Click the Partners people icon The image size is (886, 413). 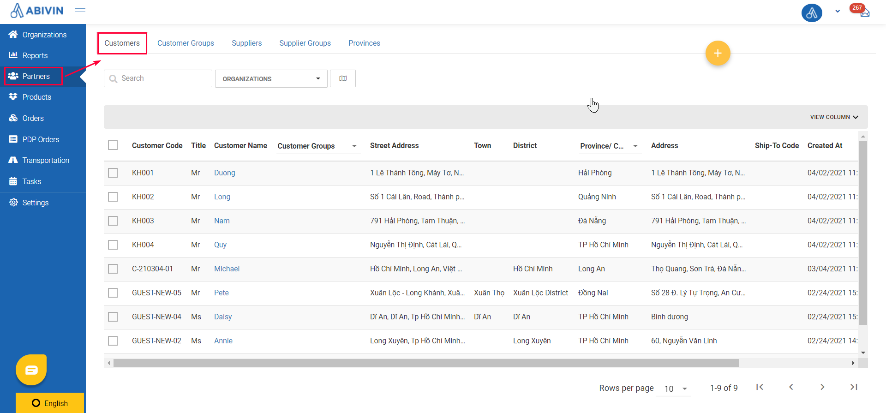tap(13, 76)
